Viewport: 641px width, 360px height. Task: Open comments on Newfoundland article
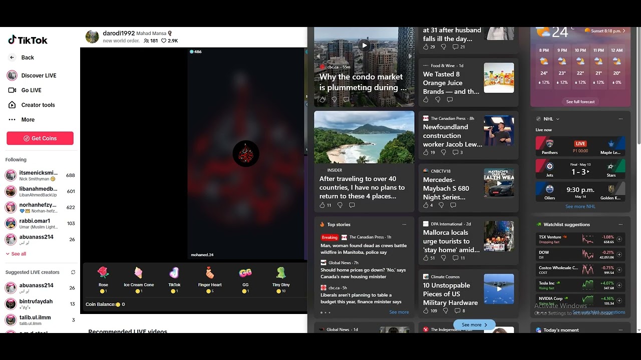tap(458, 152)
